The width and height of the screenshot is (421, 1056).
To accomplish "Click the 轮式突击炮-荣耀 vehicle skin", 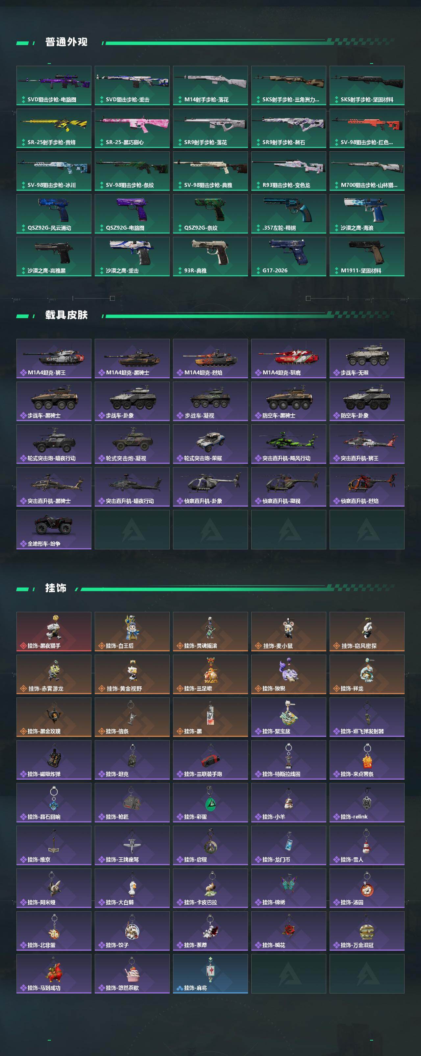I will pos(210,444).
